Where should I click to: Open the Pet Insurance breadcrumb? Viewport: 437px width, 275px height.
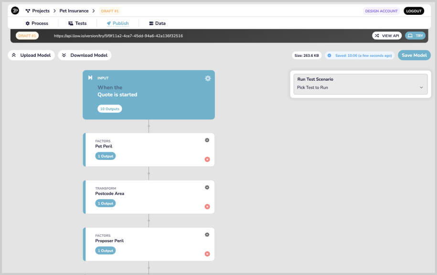[74, 11]
